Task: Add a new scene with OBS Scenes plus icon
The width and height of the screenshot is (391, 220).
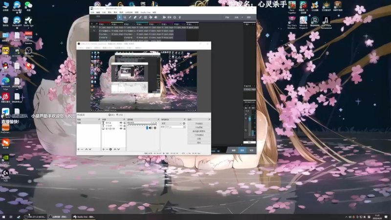Action: (79, 149)
